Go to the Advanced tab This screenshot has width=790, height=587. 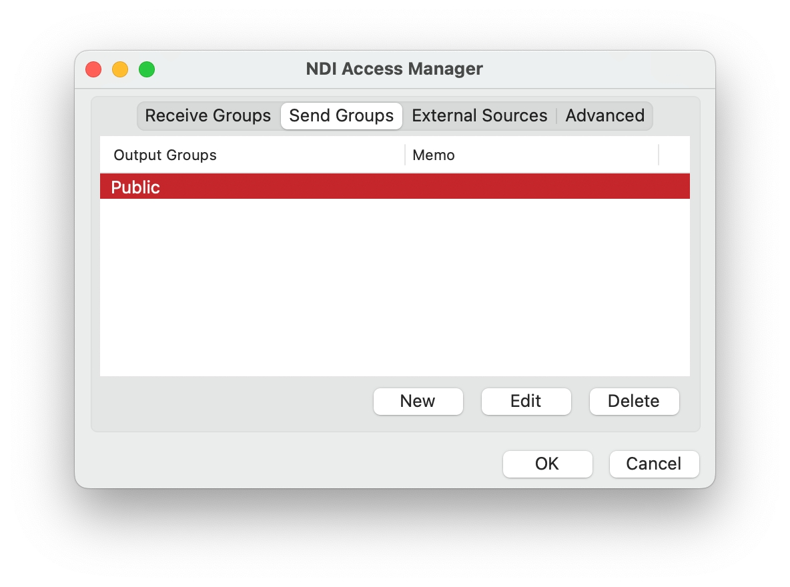tap(605, 115)
